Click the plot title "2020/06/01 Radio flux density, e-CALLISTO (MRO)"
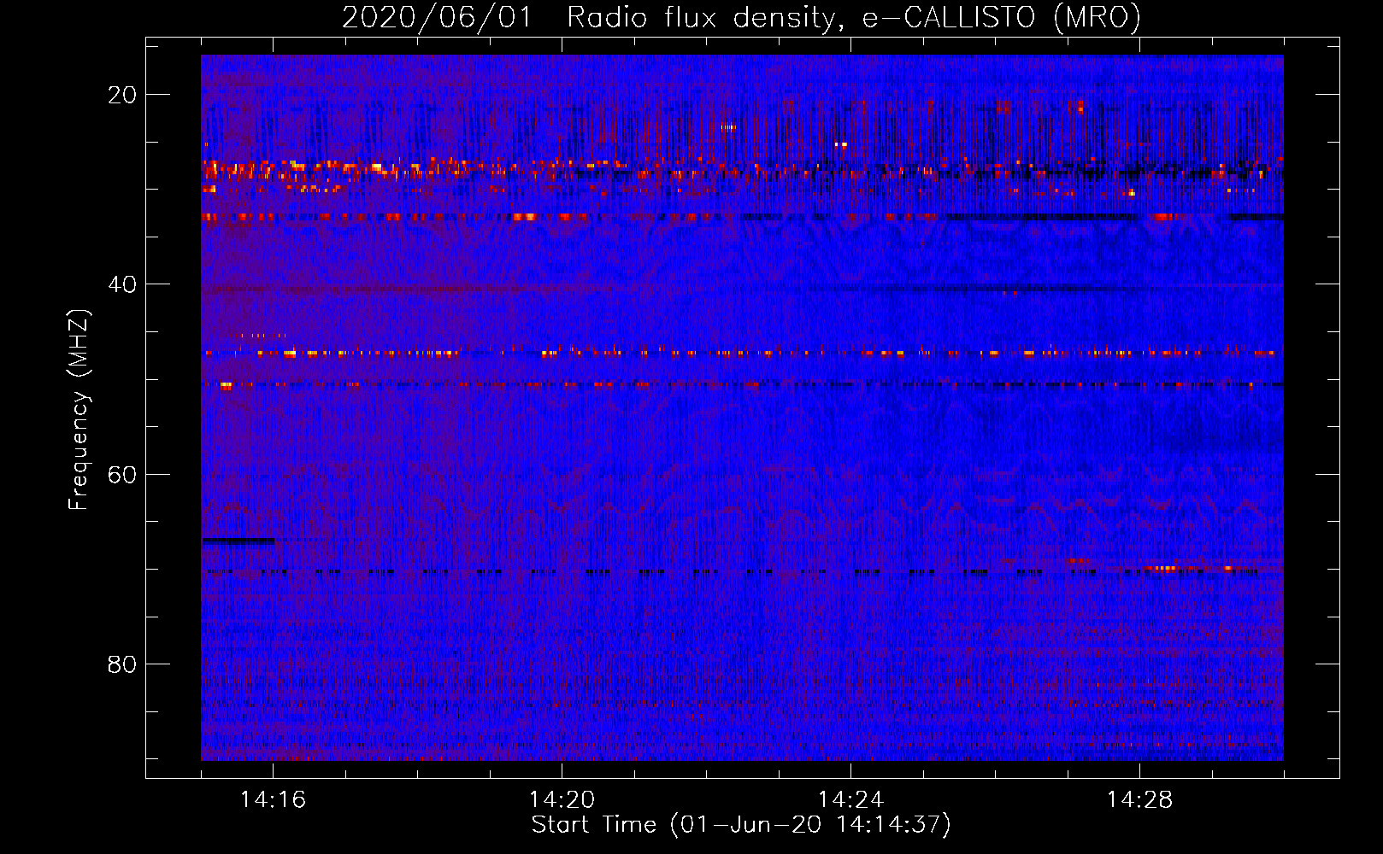 coord(741,17)
